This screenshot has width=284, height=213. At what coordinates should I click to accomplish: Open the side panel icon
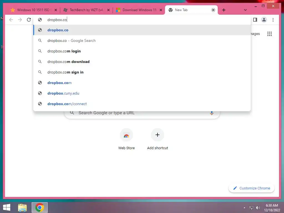255,20
